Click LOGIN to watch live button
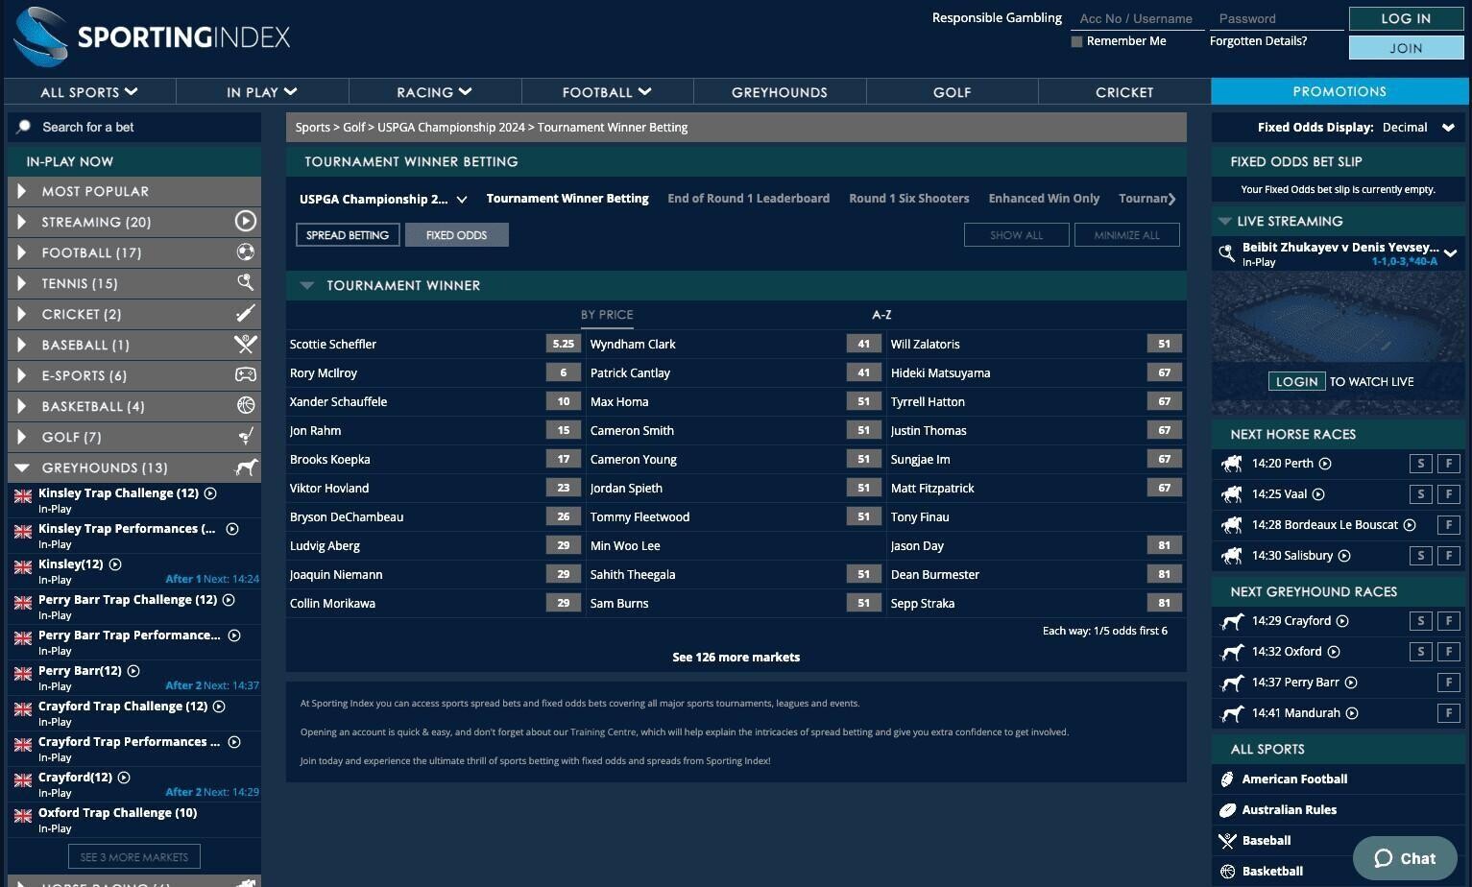Viewport: 1472px width, 887px height. [x=1296, y=381]
